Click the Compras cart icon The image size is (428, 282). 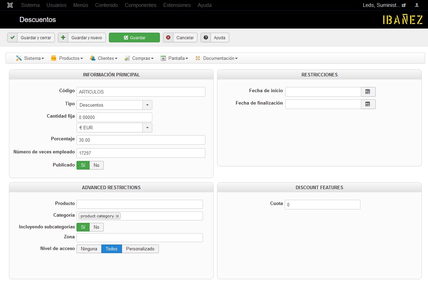(127, 58)
